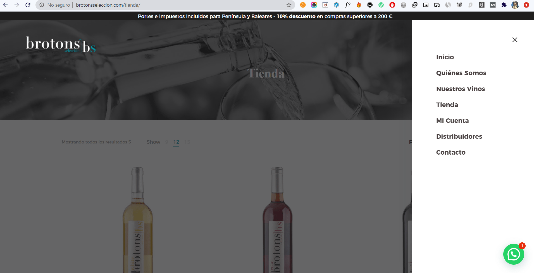Open Nuestros Vinos menu item
The height and width of the screenshot is (273, 534).
coord(461,89)
